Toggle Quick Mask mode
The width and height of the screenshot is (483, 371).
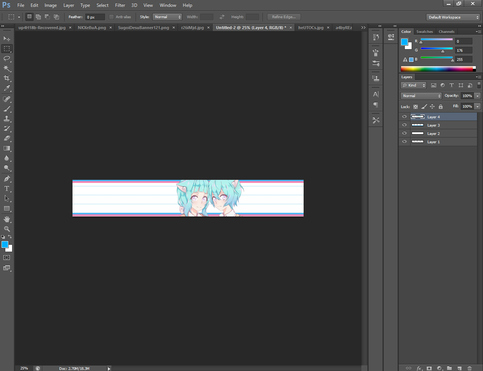(7, 258)
